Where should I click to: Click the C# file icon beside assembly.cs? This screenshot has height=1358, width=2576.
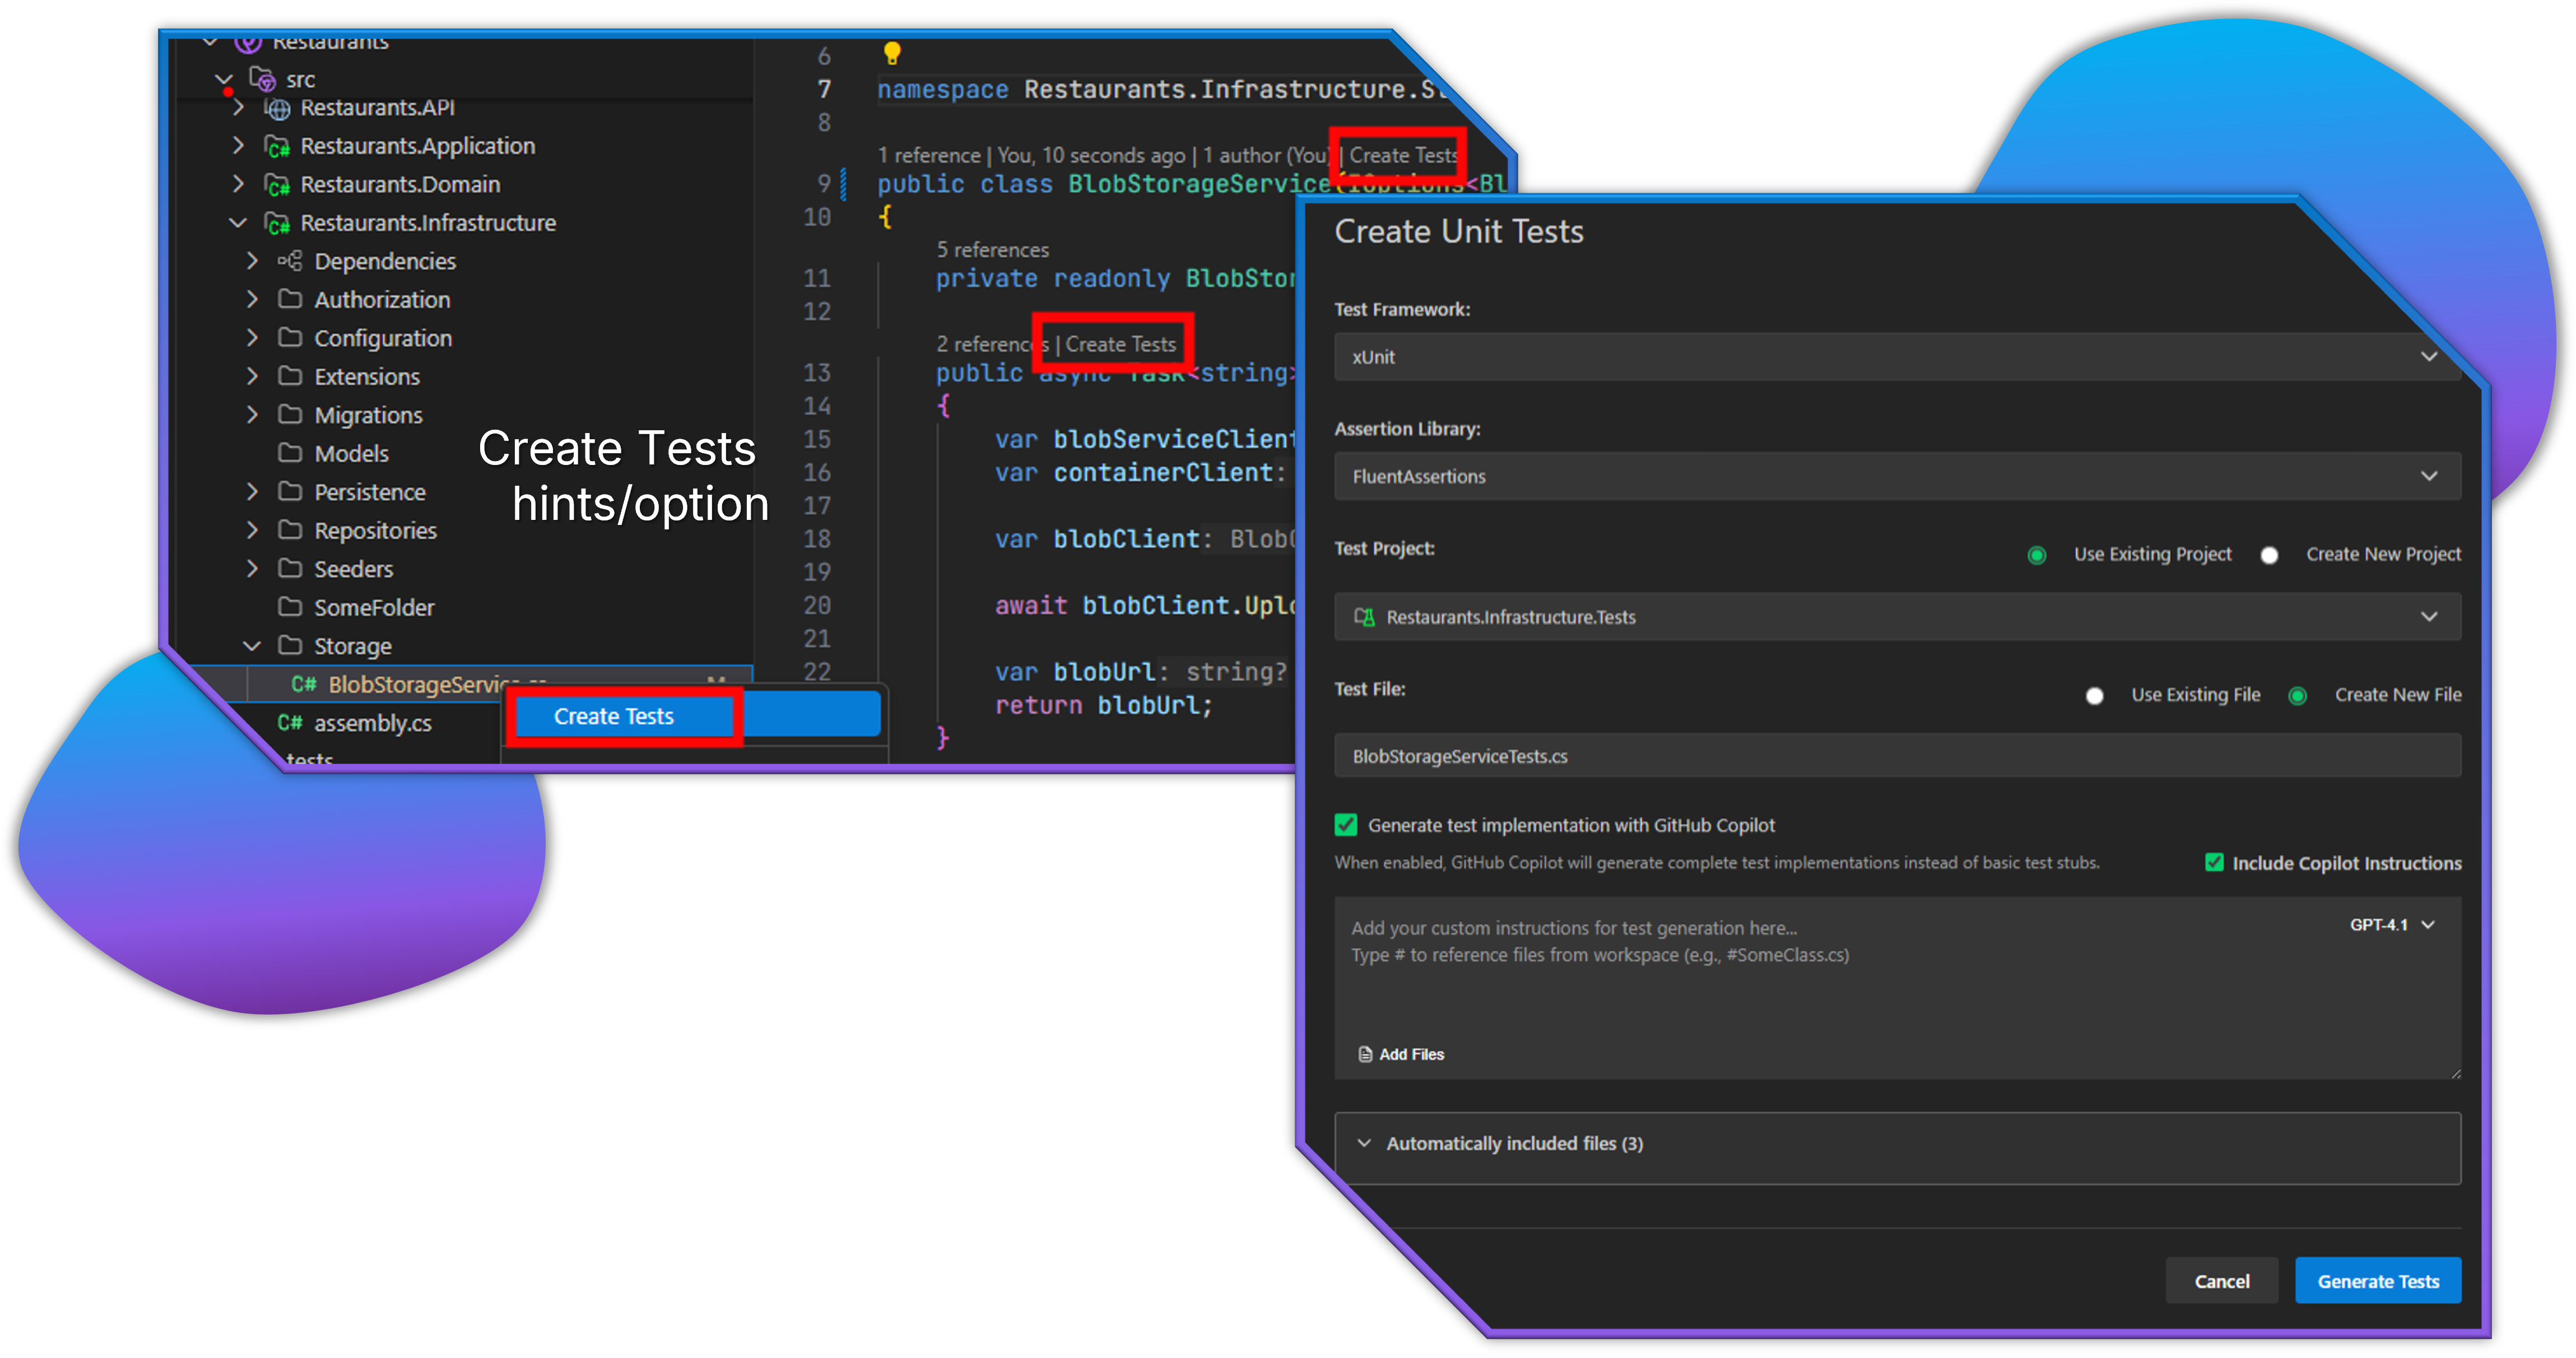[x=290, y=722]
